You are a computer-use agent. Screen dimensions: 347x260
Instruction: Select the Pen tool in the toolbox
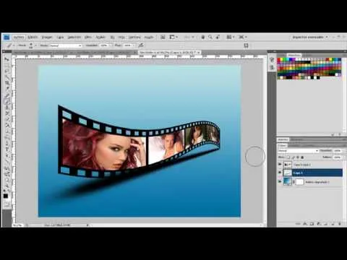pos(7,144)
